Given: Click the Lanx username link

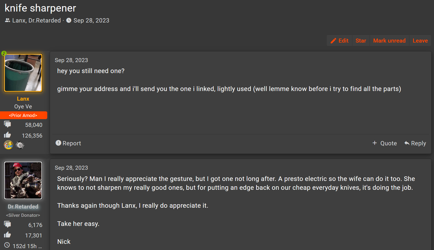Looking at the screenshot, I should 23,99.
